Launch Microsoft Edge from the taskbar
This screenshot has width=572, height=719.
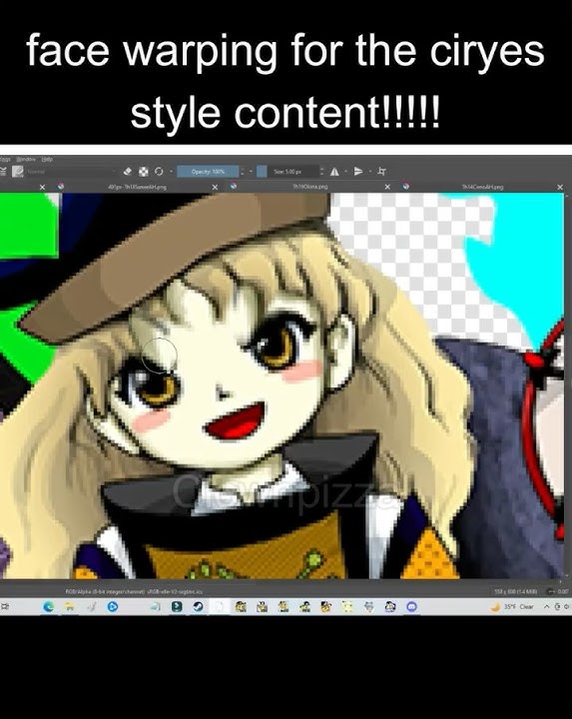(48, 607)
